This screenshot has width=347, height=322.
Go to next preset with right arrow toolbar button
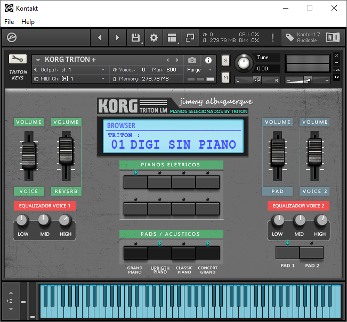pos(117,37)
